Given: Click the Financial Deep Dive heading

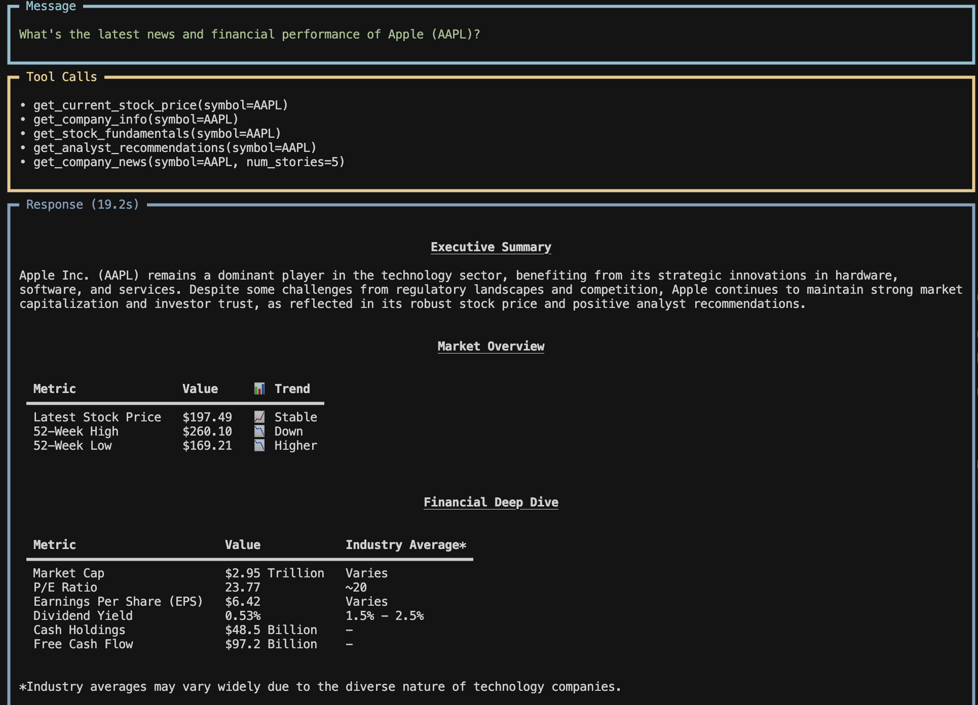Looking at the screenshot, I should click(x=491, y=502).
